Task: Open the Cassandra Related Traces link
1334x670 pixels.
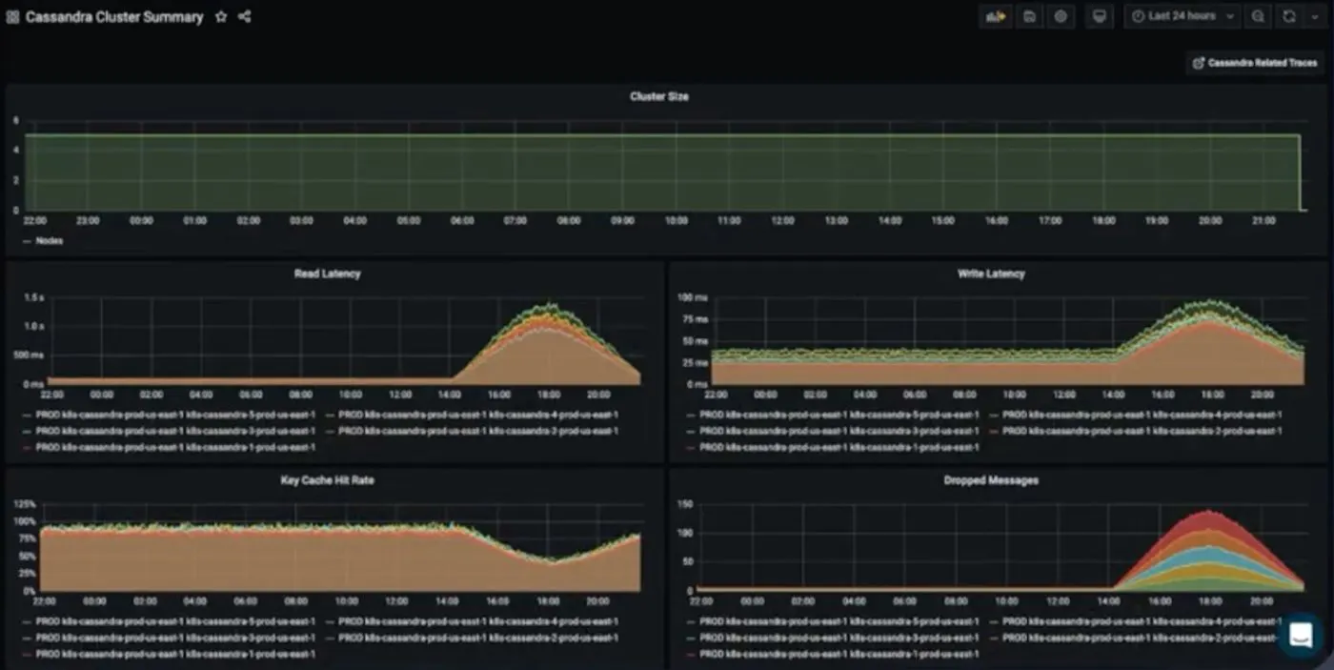Action: 1255,63
